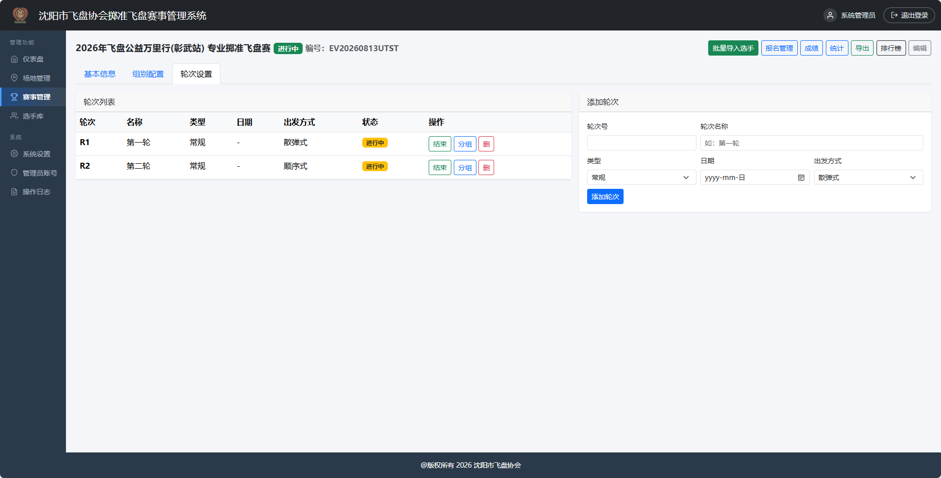The image size is (941, 478).
Task: Click the trophy icon beside 赛事管理
Action: pos(14,97)
